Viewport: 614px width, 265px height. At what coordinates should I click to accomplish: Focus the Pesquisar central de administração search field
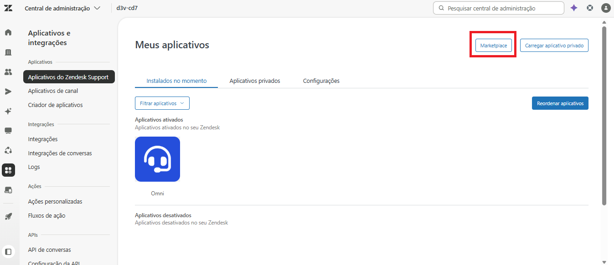pyautogui.click(x=499, y=8)
